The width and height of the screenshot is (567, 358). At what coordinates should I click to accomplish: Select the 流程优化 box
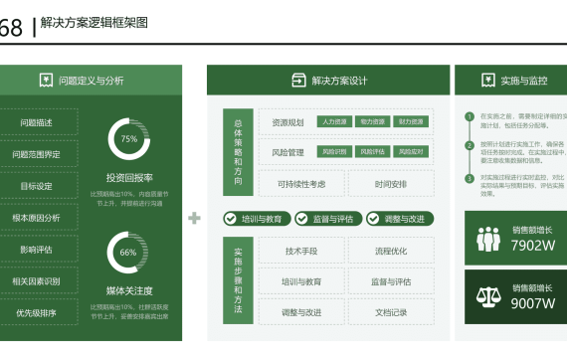click(391, 251)
